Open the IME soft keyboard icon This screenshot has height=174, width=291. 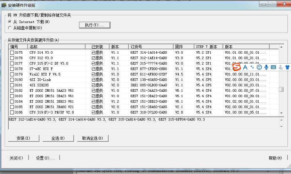click(x=273, y=67)
